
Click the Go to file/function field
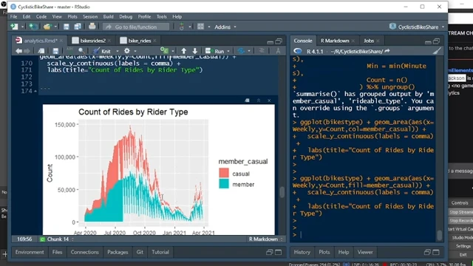coord(136,27)
